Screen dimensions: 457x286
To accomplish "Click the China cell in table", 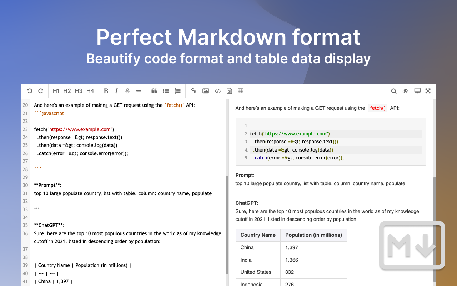I will [x=258, y=247].
